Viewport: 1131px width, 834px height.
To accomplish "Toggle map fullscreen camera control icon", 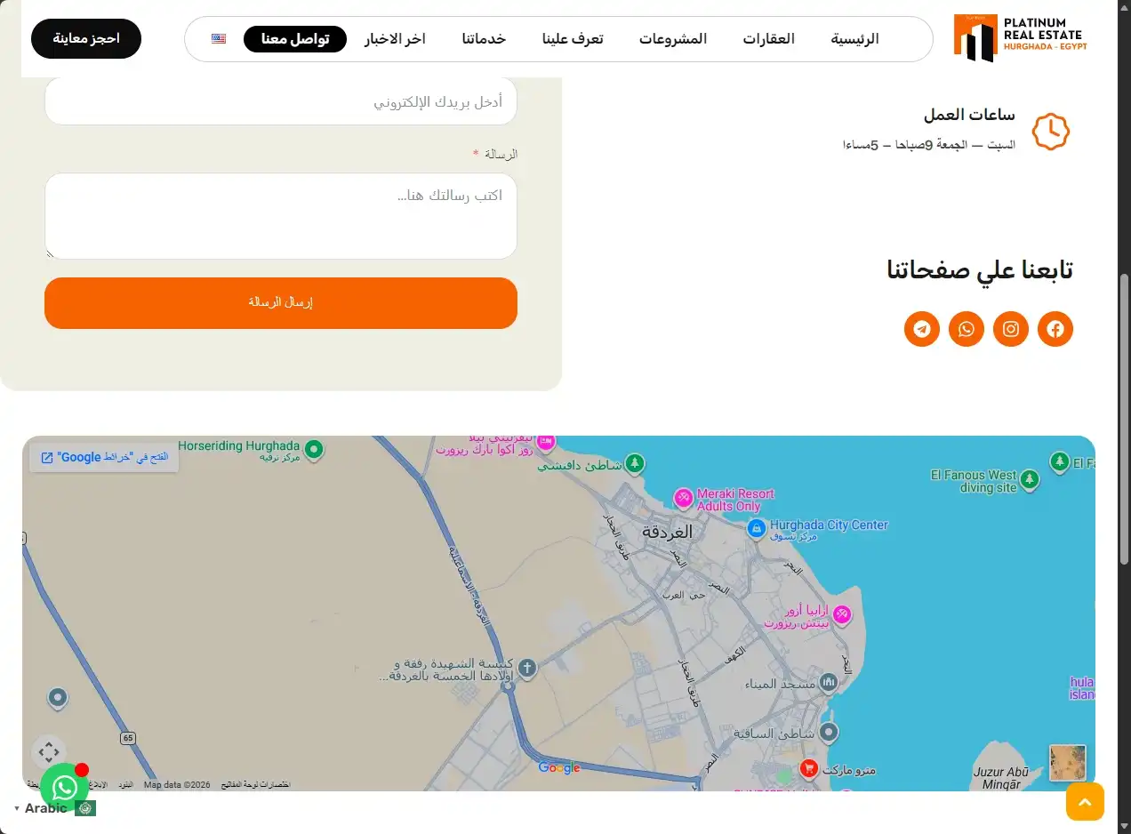I will (49, 752).
